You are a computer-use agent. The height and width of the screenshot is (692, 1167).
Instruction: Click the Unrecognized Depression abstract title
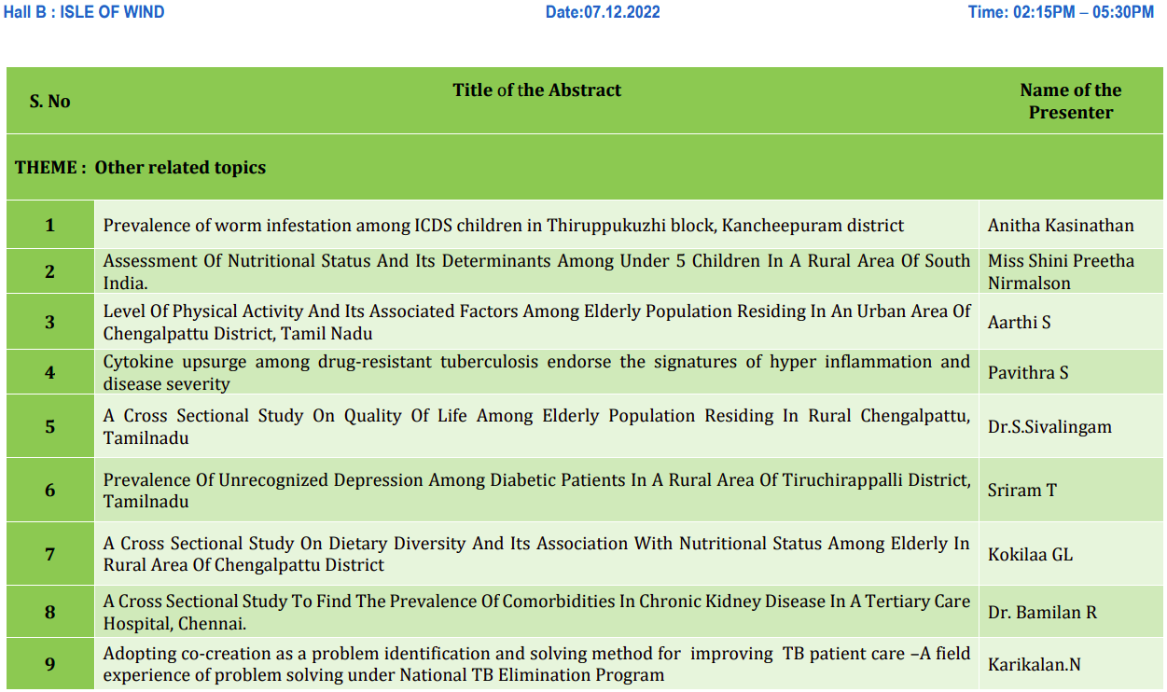[x=536, y=490]
